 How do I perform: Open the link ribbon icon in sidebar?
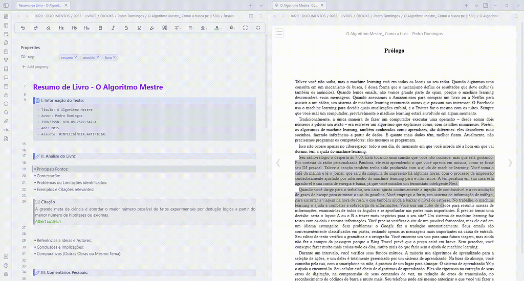(x=6, y=121)
